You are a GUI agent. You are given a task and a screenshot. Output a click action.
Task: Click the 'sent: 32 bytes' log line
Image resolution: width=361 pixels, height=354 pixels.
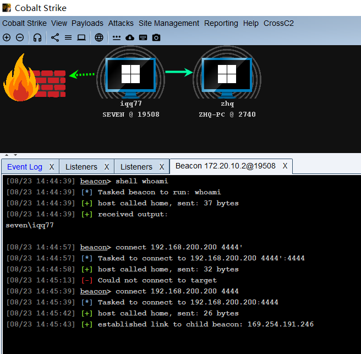123,269
